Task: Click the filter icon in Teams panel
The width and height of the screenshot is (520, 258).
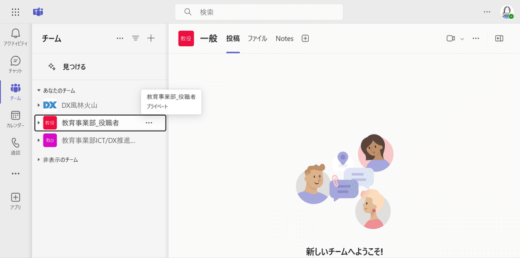Action: (135, 38)
